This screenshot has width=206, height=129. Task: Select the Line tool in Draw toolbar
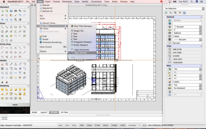tap(2, 27)
